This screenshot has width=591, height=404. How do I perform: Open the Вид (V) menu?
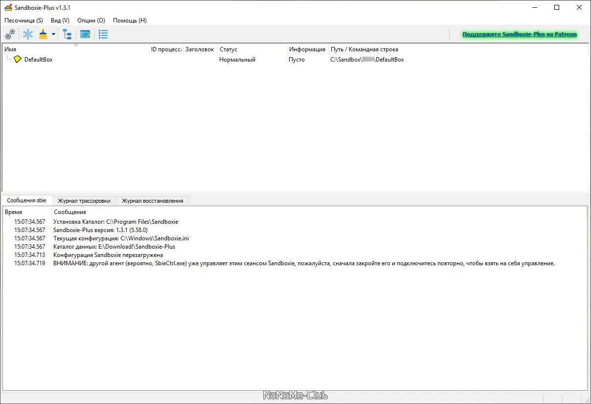coord(60,21)
